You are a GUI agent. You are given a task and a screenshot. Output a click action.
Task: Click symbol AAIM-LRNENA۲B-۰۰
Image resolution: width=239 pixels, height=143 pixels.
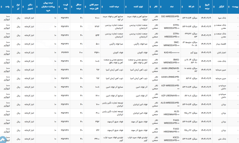pos(170,70)
